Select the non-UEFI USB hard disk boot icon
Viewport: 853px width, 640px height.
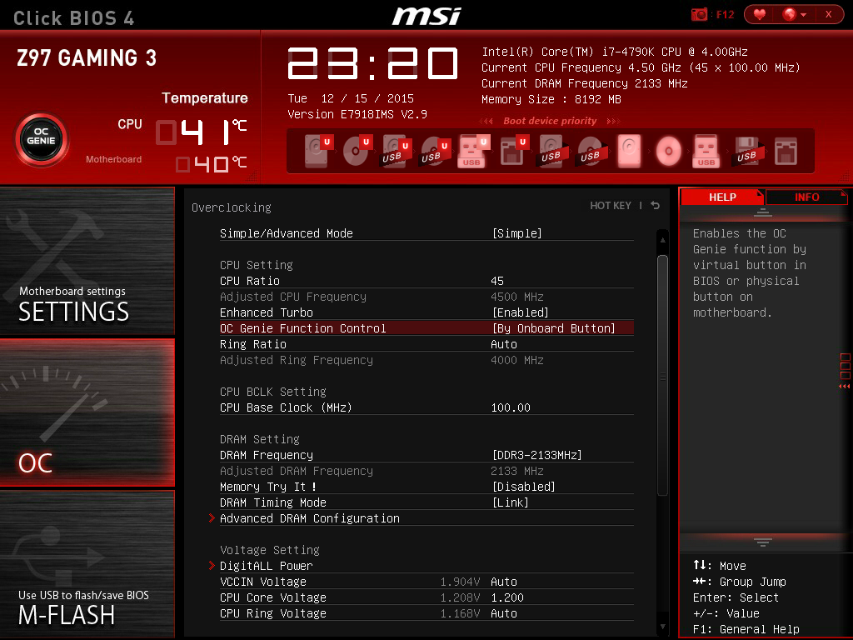click(x=554, y=151)
